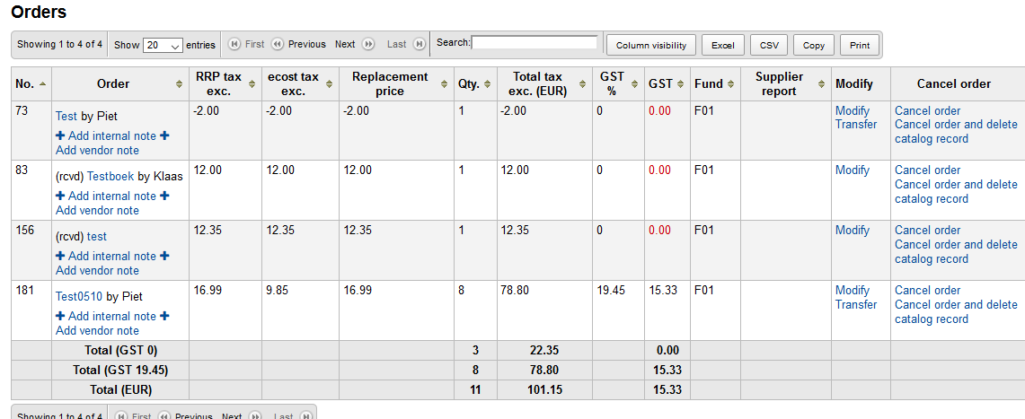Click sort arrows in Order column header

pos(180,84)
